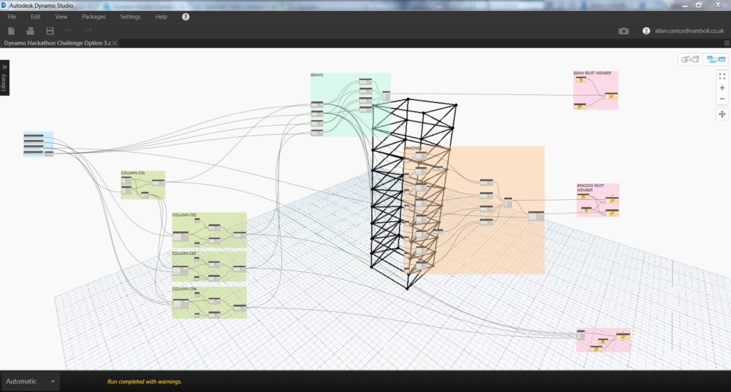Click the Zoom to Fit icon
The image size is (731, 392).
(722, 76)
